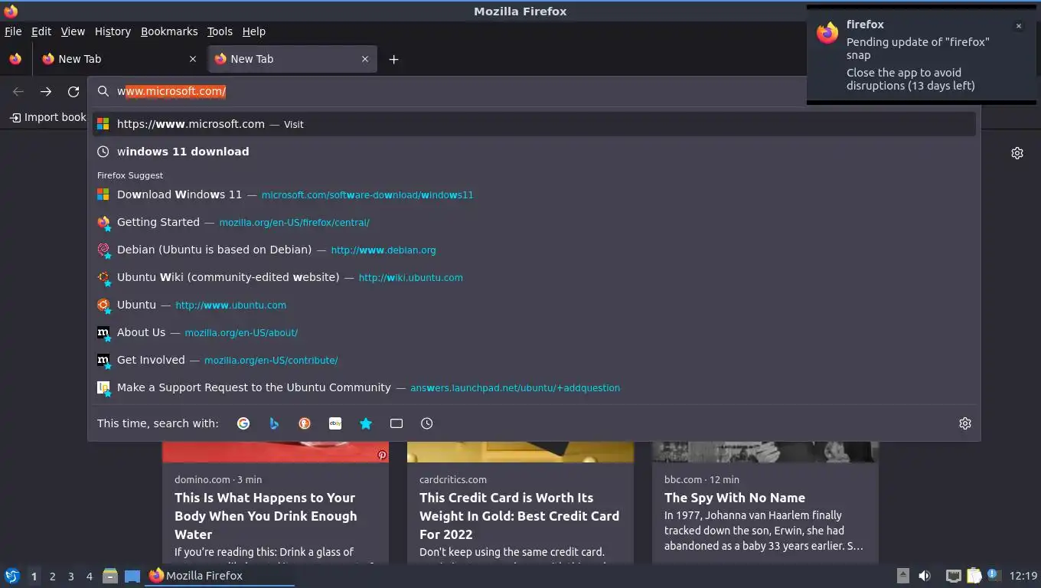
Task: Search this time with Bing
Action: point(274,423)
